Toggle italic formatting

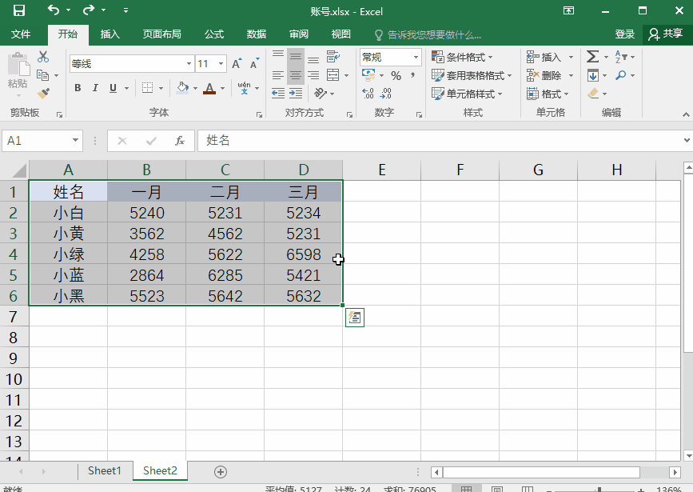point(95,88)
